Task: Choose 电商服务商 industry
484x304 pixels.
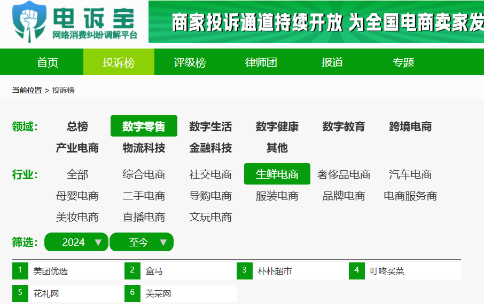Action: pos(410,196)
